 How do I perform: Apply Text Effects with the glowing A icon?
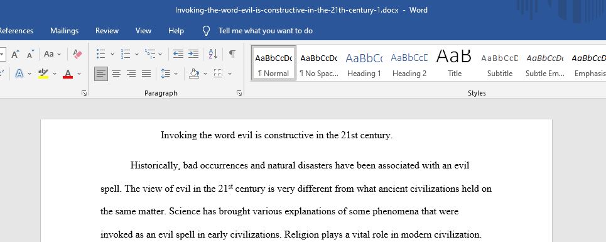[19, 74]
